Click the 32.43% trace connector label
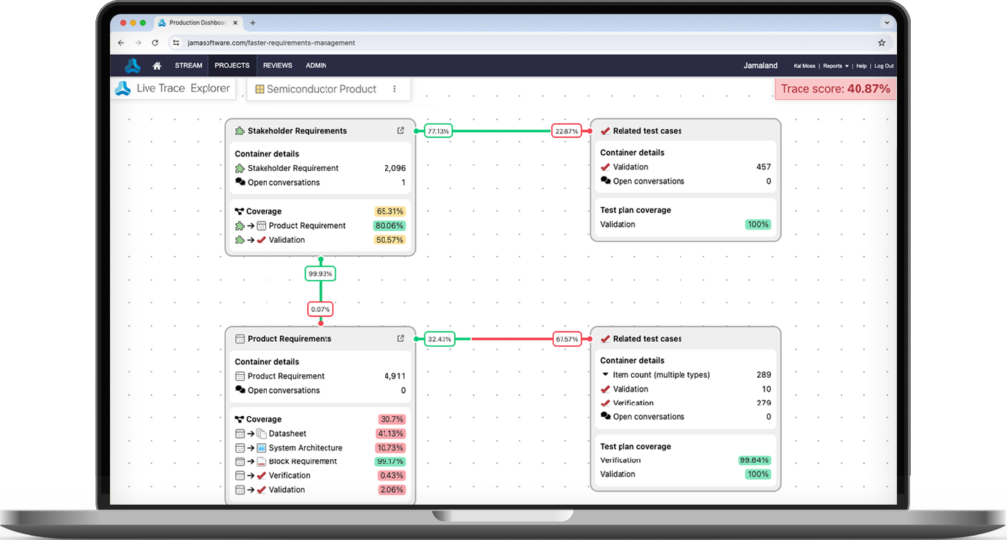1007x540 pixels. [440, 339]
